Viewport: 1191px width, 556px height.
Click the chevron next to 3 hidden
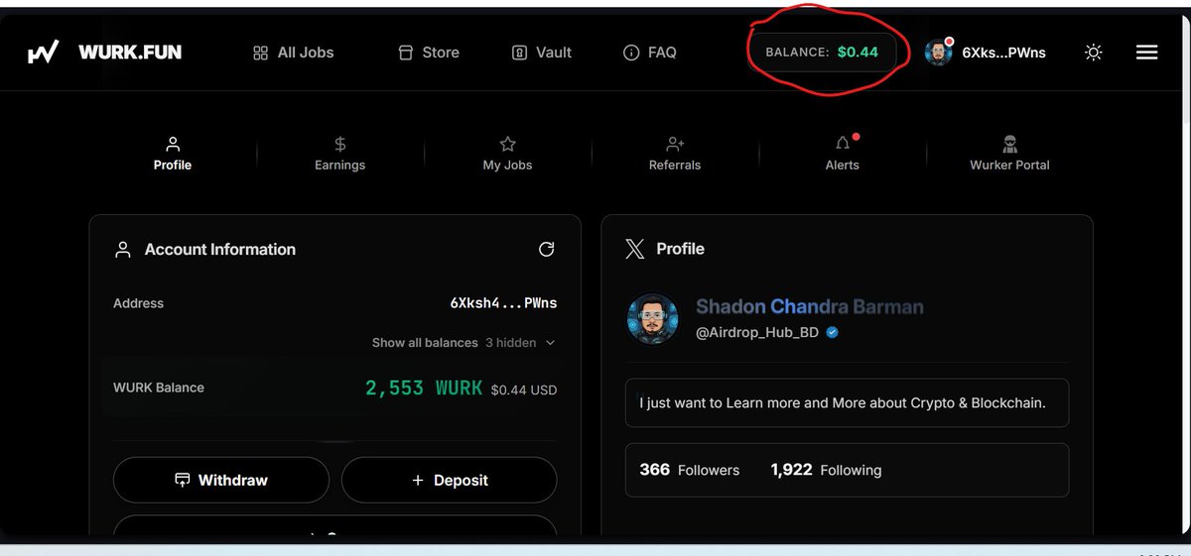click(551, 343)
